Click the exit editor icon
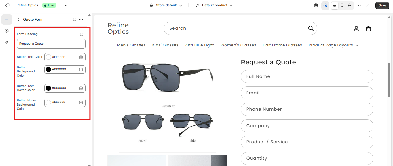Screen dimensions: 393x166 tap(7, 5)
